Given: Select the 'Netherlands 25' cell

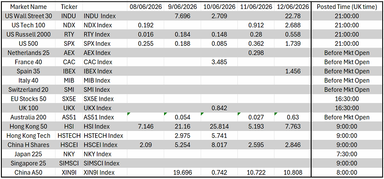Looking at the screenshot, I should 28,53.
